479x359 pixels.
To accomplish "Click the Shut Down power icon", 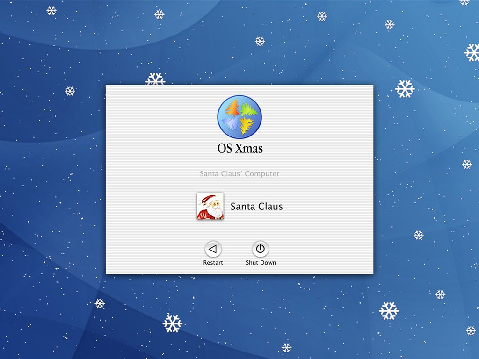I will pos(260,249).
